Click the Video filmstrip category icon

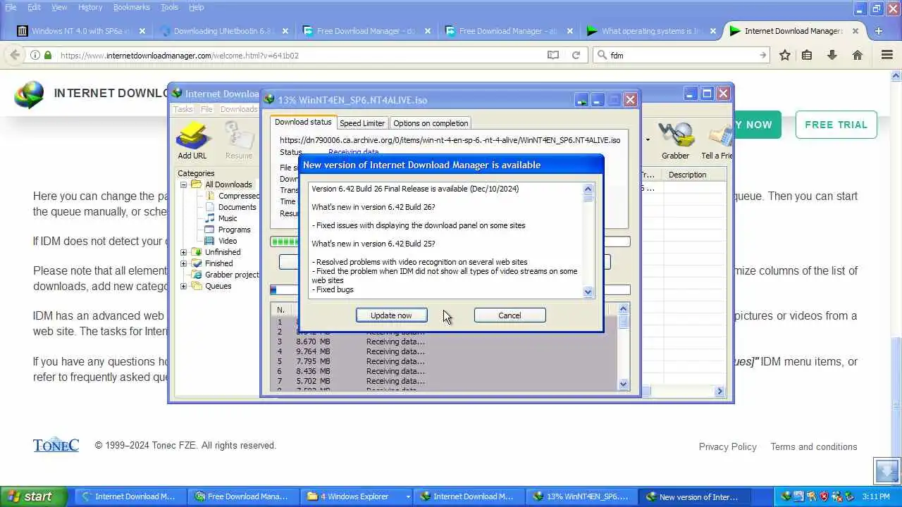click(x=210, y=241)
